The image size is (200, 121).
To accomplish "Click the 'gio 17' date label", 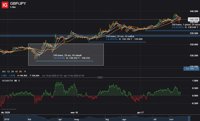I will (x=140, y=113).
